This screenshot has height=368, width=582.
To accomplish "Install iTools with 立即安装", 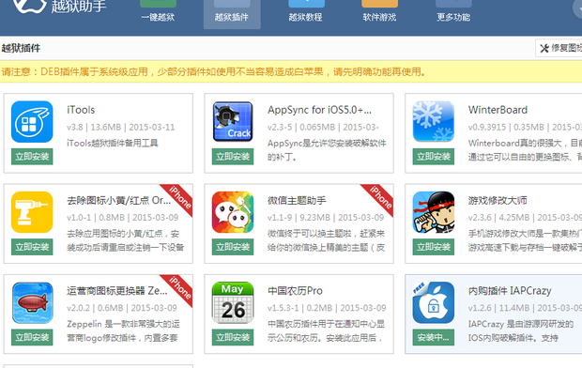I will tap(32, 157).
